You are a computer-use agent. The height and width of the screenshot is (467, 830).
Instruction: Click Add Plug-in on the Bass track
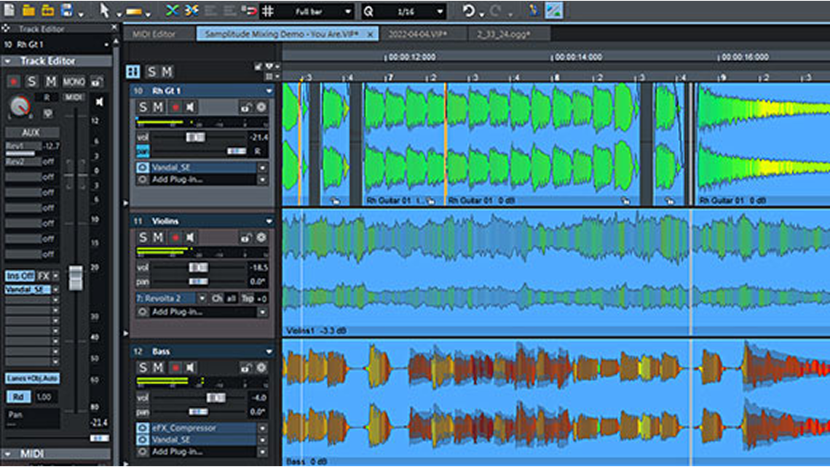[178, 452]
